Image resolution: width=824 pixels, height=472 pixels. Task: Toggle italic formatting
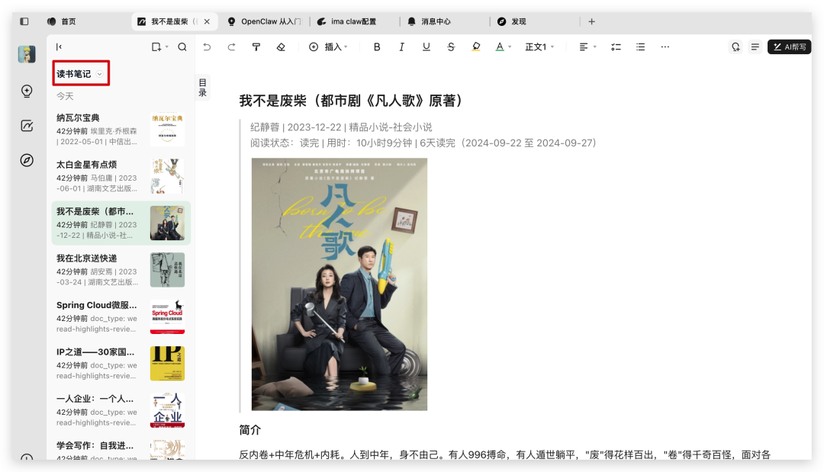click(x=401, y=47)
